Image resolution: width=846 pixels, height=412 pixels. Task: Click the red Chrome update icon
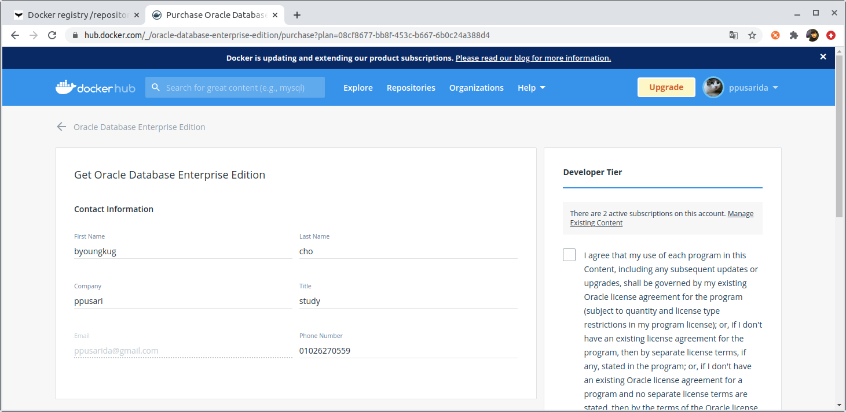[x=831, y=35]
